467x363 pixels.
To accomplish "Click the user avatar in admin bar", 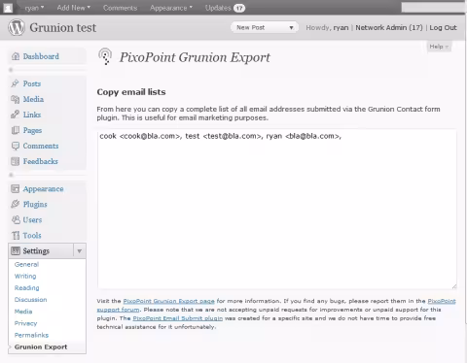I will 8,8.
